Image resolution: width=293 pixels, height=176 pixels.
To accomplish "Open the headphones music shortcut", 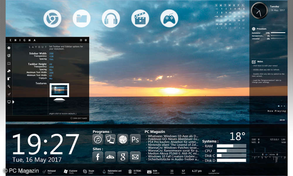I will click(x=111, y=18).
